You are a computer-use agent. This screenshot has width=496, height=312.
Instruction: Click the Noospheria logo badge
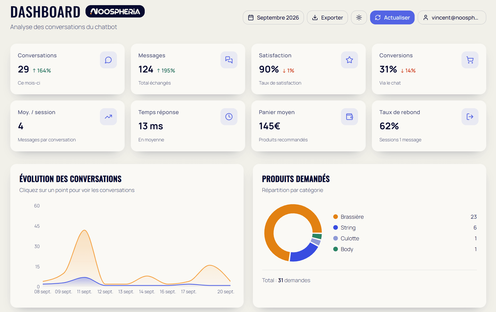pos(115,11)
